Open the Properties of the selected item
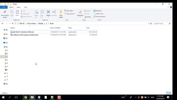 (x=80, y=14)
